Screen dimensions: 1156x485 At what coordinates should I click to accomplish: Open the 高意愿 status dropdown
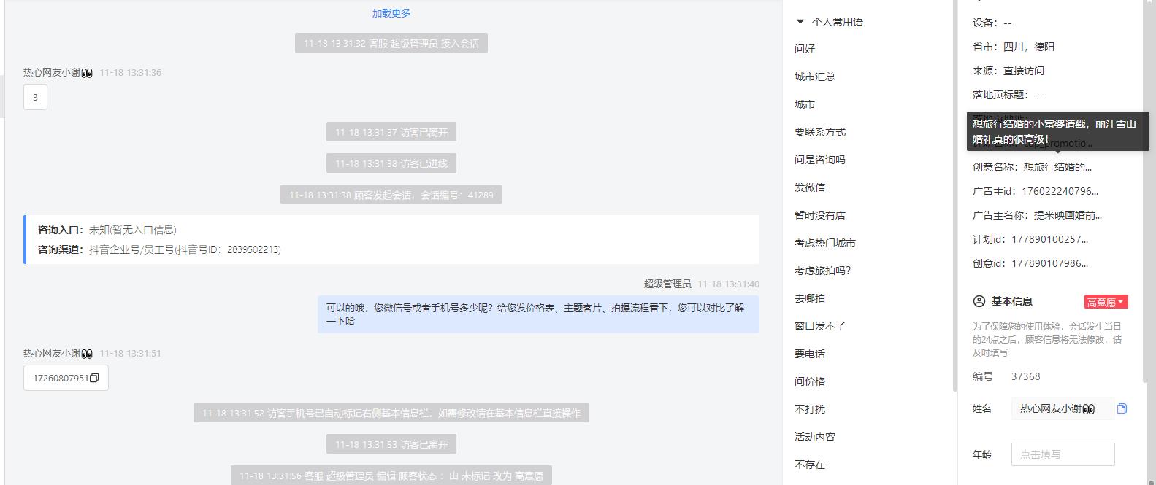coord(1106,302)
